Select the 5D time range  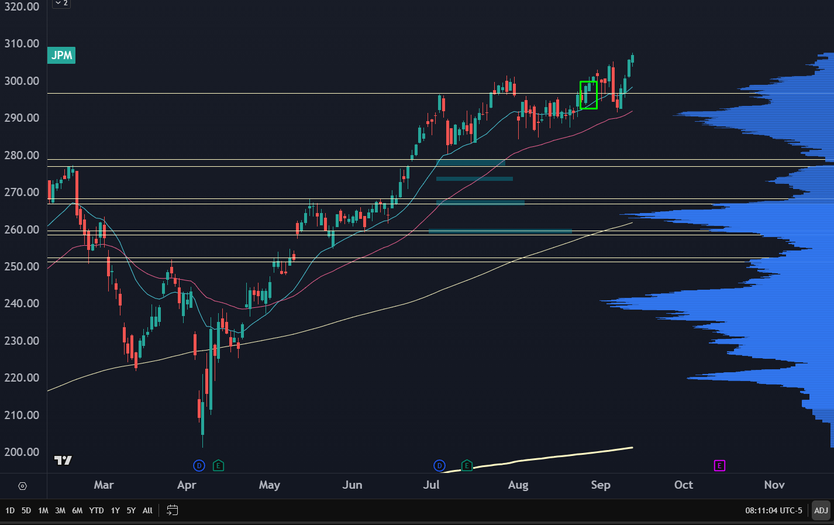point(26,510)
